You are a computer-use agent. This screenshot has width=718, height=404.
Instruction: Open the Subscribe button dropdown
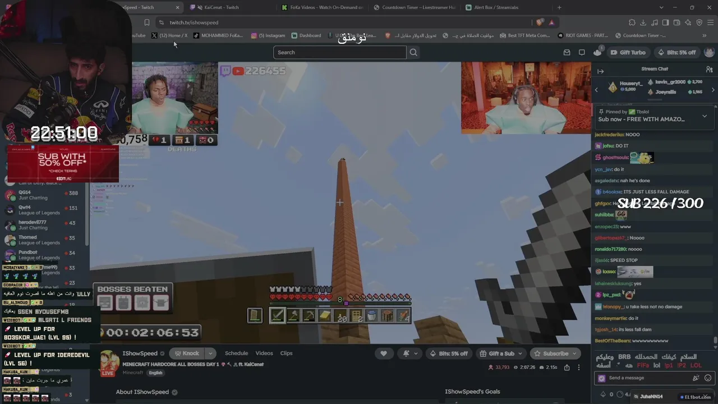tap(575, 353)
